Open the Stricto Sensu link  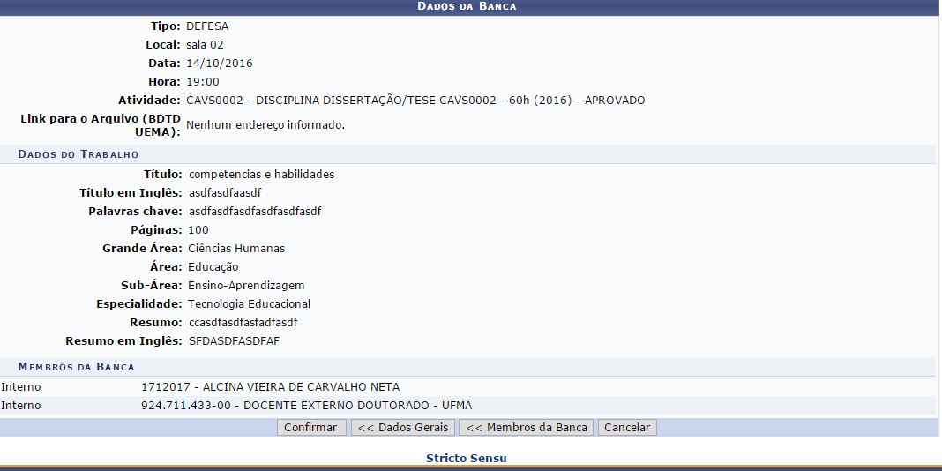click(x=466, y=458)
